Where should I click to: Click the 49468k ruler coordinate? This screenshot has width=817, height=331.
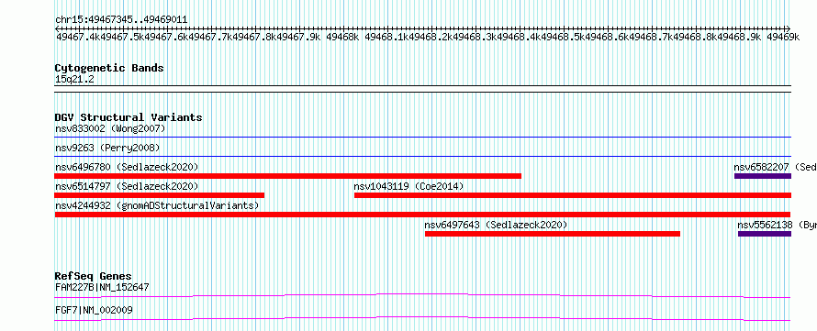click(x=342, y=37)
